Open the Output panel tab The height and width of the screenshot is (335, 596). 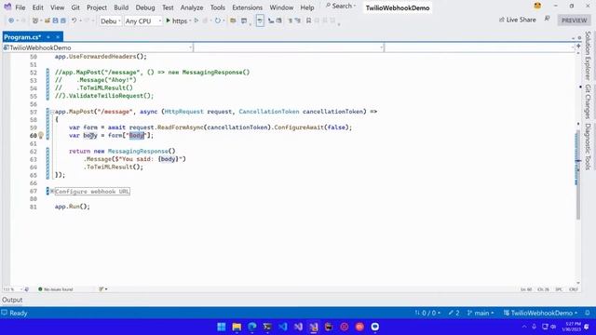(x=12, y=300)
